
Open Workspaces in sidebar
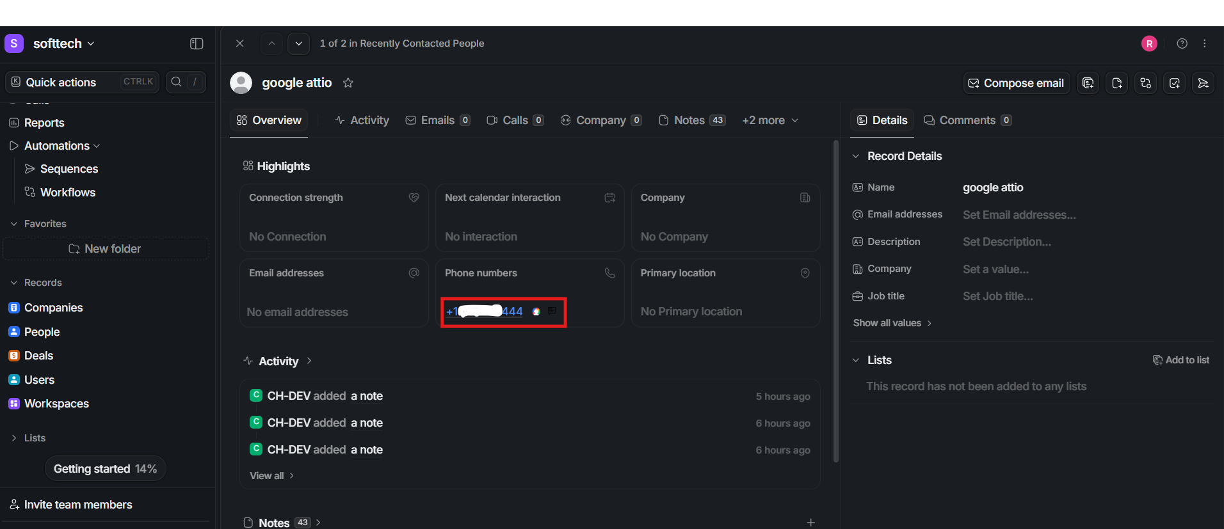(56, 404)
